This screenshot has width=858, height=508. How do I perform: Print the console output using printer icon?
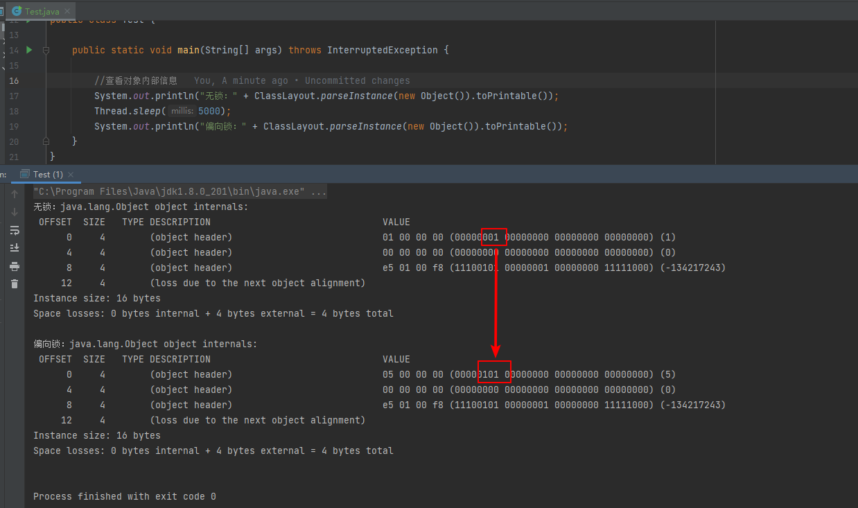tap(15, 266)
